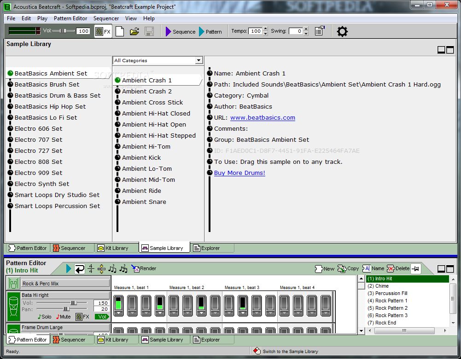This screenshot has height=359, width=461.
Task: Maximize the Pattern Editor pane
Action: (450, 268)
